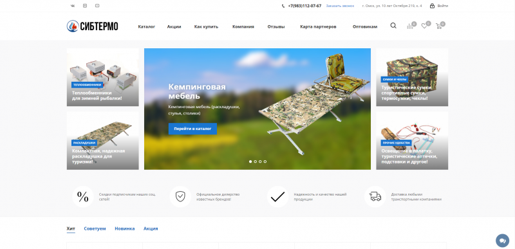Switch to the Советуем tab
The image size is (515, 249).
(95, 228)
